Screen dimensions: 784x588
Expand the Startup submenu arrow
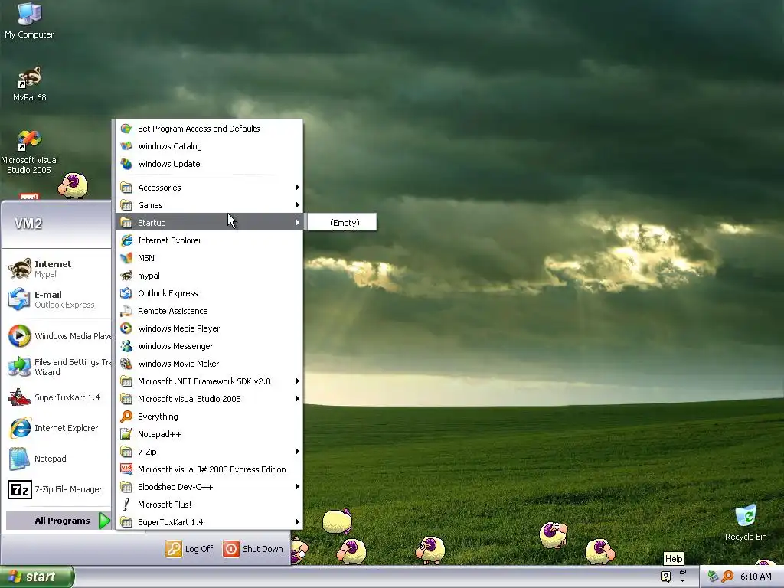click(298, 223)
